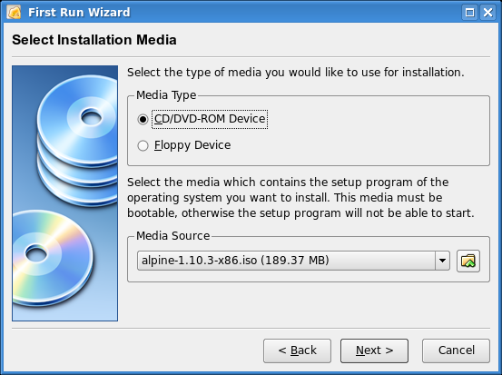
Task: Maximize the First Run Wizard window
Action: click(x=469, y=13)
